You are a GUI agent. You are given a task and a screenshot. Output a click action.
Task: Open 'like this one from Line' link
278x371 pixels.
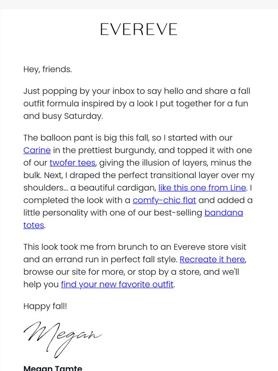[202, 187]
